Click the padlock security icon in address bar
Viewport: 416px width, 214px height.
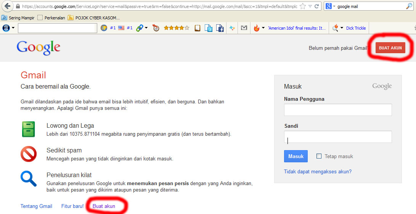[18, 6]
